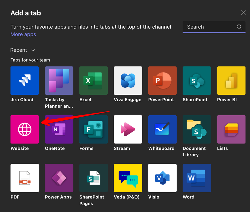Click the "Whiteboard" label text
This screenshot has width=250, height=212.
pos(161,148)
